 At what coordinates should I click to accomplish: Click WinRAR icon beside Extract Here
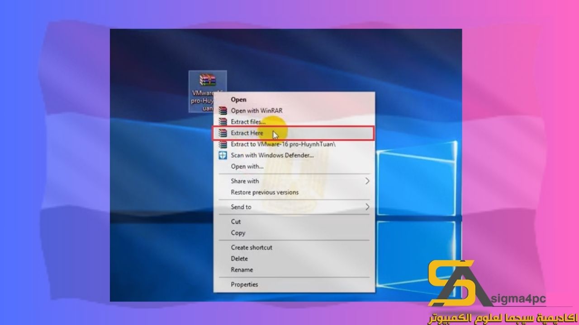[x=223, y=133]
